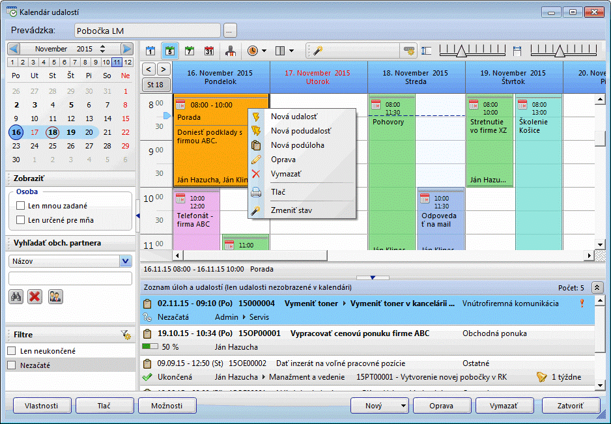Click the calendar icon in the Porada event

click(x=180, y=104)
